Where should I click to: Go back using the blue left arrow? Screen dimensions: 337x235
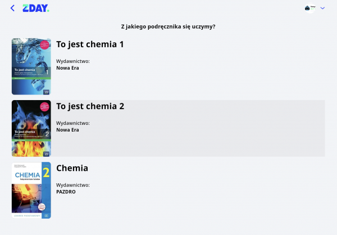coord(12,8)
